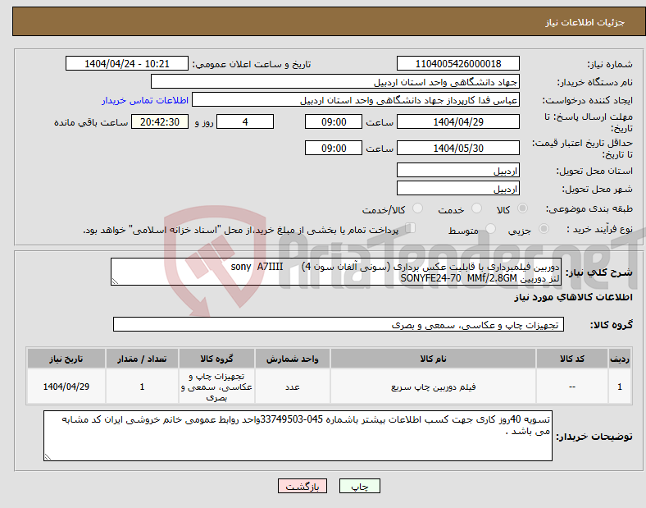646x508 pixels.
Task: Click the resize handle of description textarea
Action: (x=115, y=281)
